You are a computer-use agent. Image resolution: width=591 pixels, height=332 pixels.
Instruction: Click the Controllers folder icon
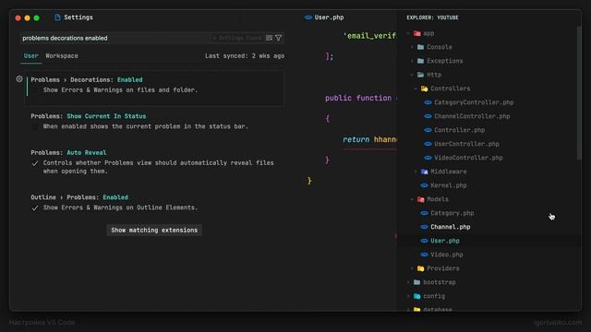[x=425, y=89]
